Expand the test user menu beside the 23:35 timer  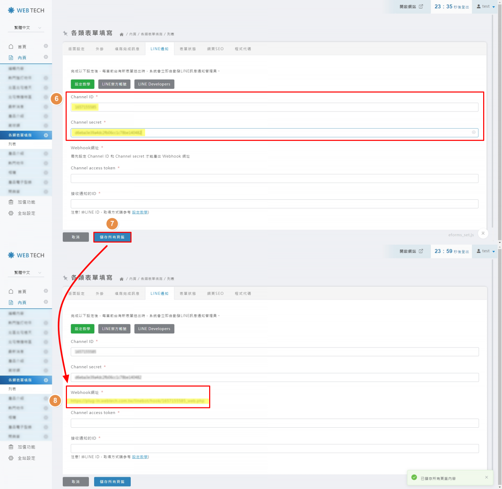tap(486, 7)
